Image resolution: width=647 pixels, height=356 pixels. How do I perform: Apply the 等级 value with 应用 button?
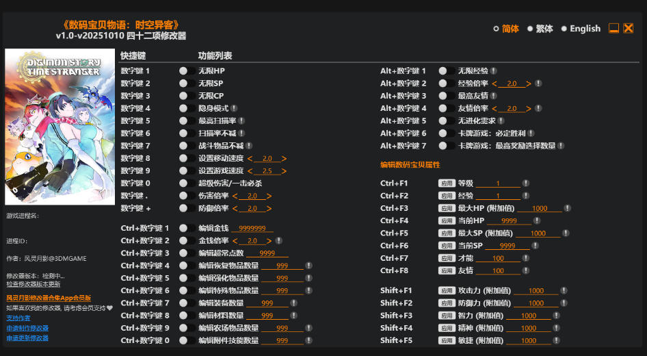click(x=447, y=183)
